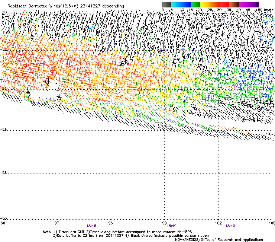The height and width of the screenshot is (242, 275).
Task: Click the green 15-20 knots legend segment
Action: coord(195,4)
